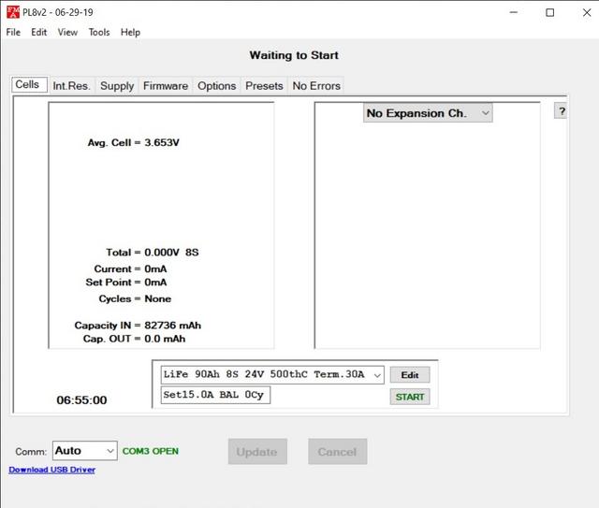Open the Download USB Driver link
The width and height of the screenshot is (599, 508).
52,470
